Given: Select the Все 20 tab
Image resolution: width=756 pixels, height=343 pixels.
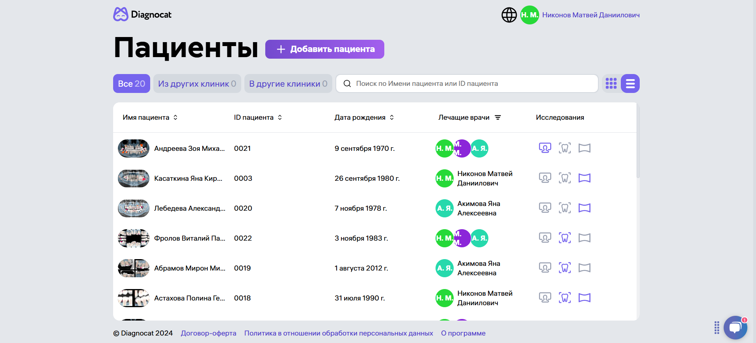Looking at the screenshot, I should point(131,83).
